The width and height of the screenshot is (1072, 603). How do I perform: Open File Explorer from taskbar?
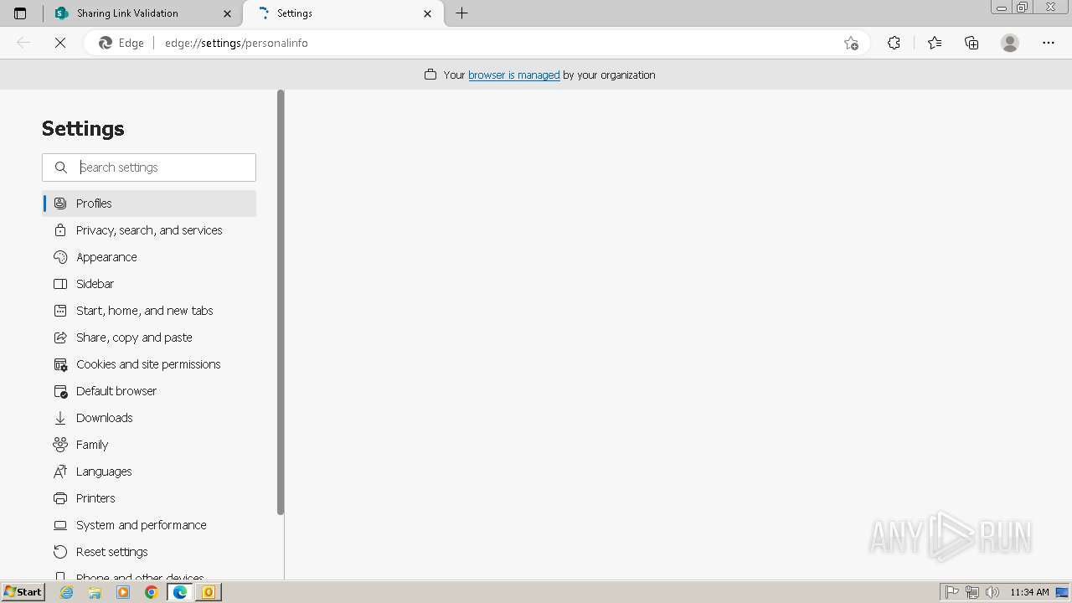tap(95, 592)
